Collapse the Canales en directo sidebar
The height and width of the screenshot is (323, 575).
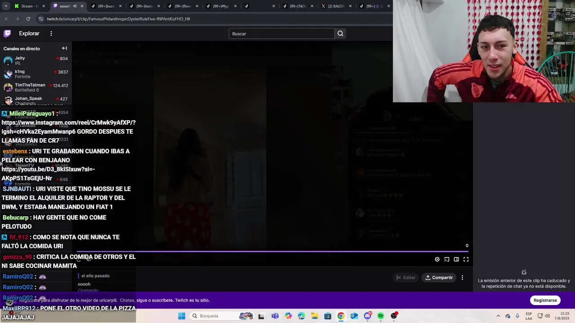click(x=64, y=48)
